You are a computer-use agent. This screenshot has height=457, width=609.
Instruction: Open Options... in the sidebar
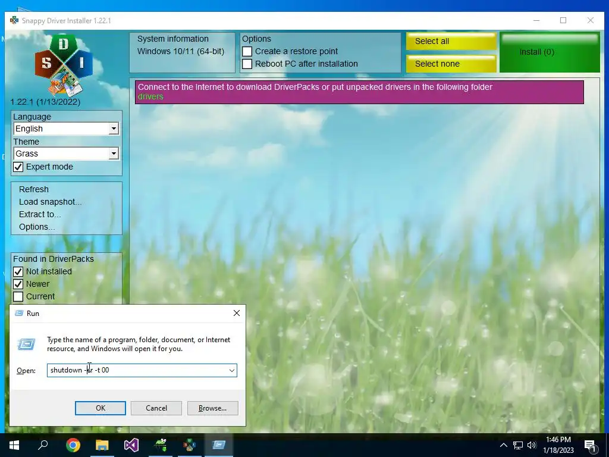37,227
